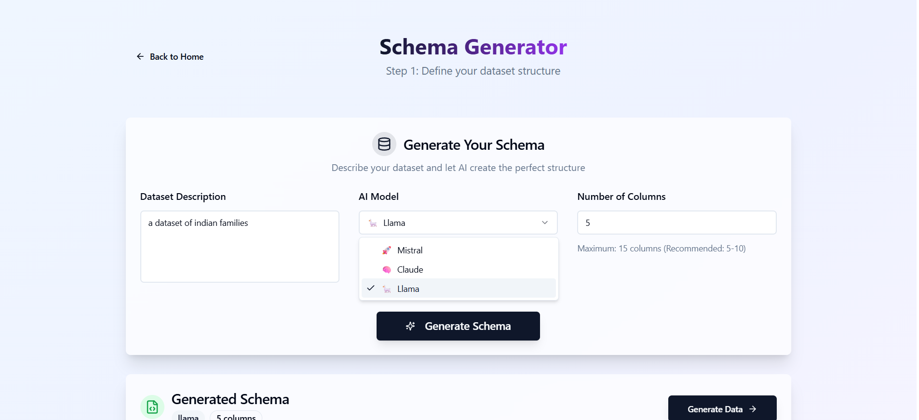The height and width of the screenshot is (420, 919).
Task: Click the sparkle icon on Generate Schema
Action: [410, 326]
